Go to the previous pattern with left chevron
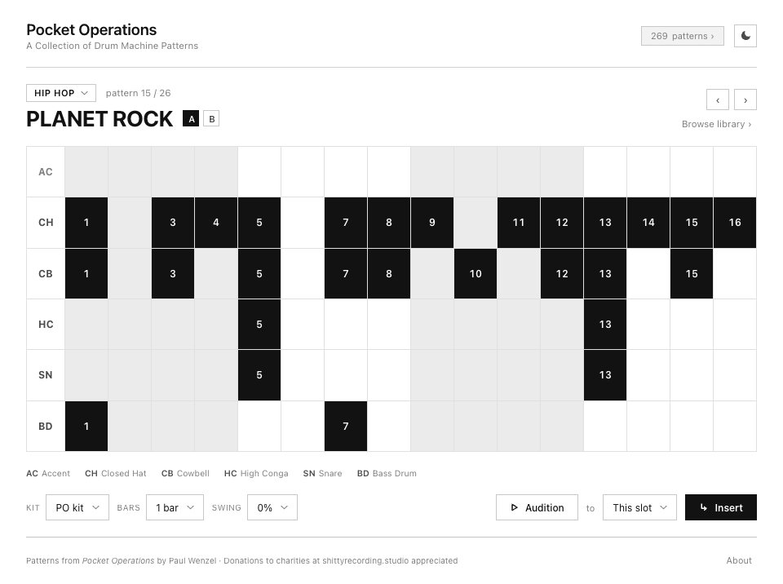Image resolution: width=783 pixels, height=584 pixels. [x=718, y=100]
